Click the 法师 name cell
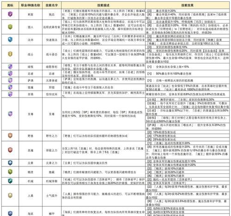The width and height of the screenshot is (231, 216). [x=30, y=40]
